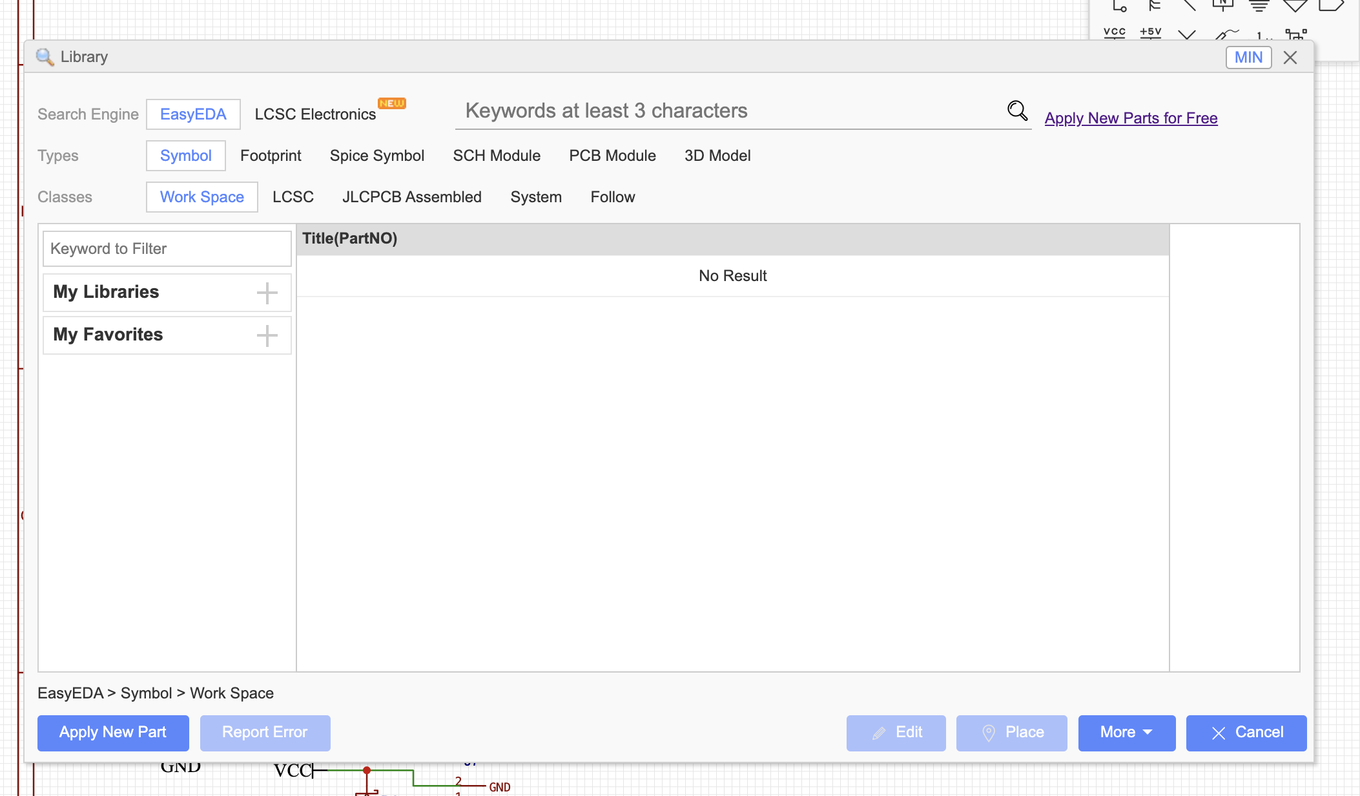Click the Apply New Part button
This screenshot has width=1360, height=796.
tap(113, 733)
